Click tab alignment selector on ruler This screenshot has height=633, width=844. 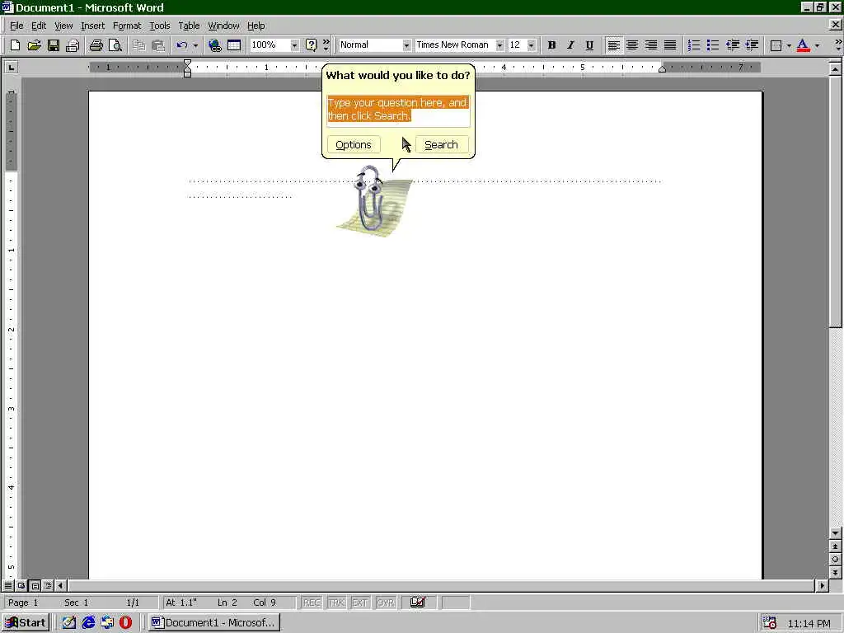coord(11,67)
